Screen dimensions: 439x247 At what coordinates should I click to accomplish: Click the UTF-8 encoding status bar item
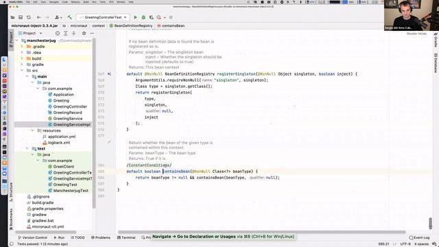(x=405, y=244)
